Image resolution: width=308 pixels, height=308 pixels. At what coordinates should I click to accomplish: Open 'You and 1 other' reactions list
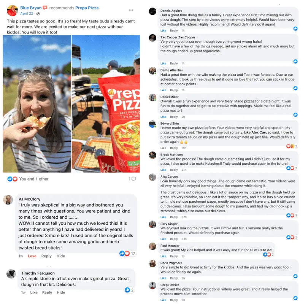(33, 179)
